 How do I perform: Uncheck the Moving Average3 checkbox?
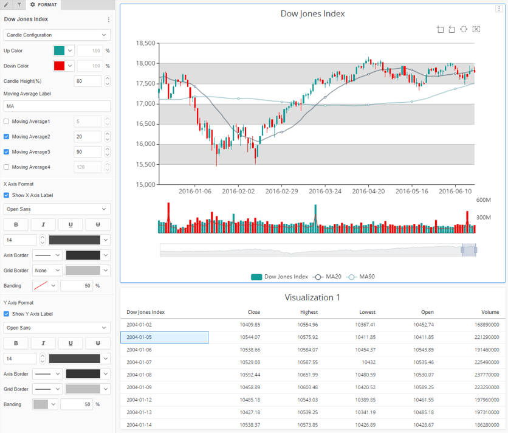click(7, 151)
